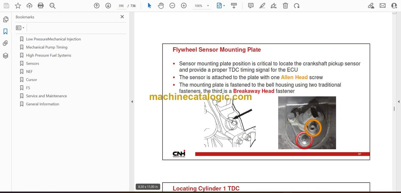Open the Find text search tool
The width and height of the screenshot is (401, 193).
tap(52, 6)
